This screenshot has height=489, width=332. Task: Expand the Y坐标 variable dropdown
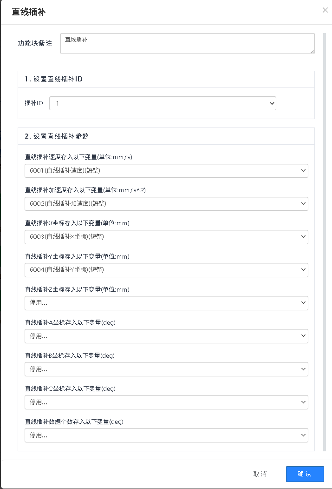coord(166,270)
